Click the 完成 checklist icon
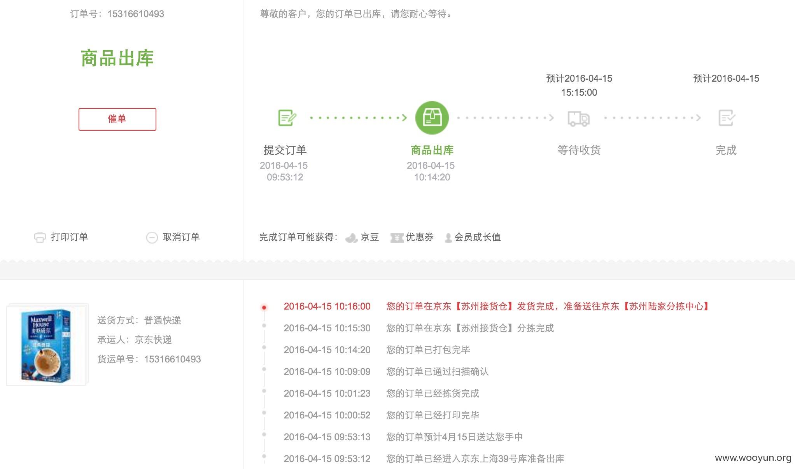The height and width of the screenshot is (469, 795). [x=726, y=118]
